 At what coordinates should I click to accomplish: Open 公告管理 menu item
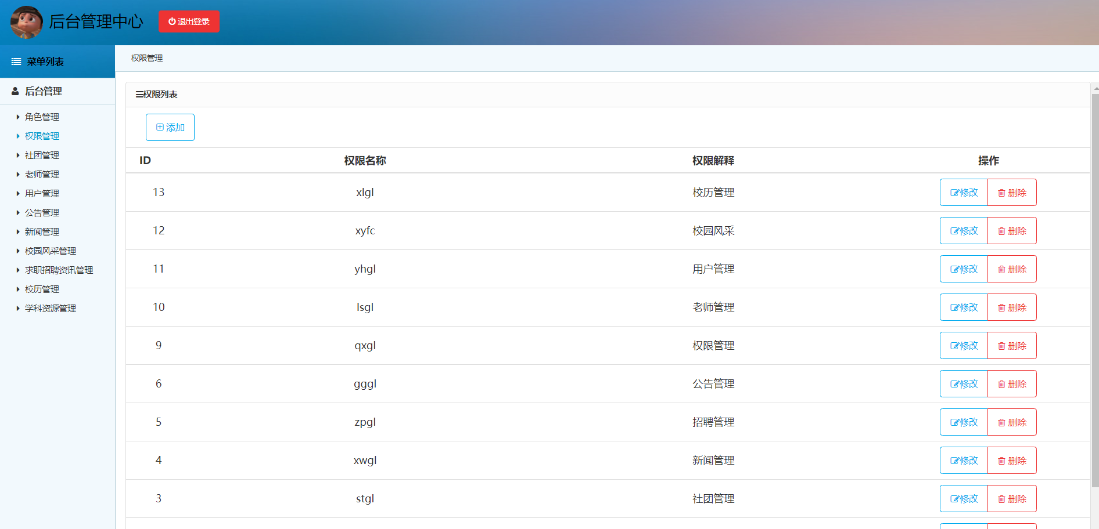tap(42, 212)
